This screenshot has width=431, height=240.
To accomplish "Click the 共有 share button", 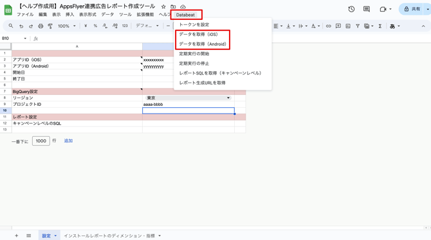I will point(412,9).
